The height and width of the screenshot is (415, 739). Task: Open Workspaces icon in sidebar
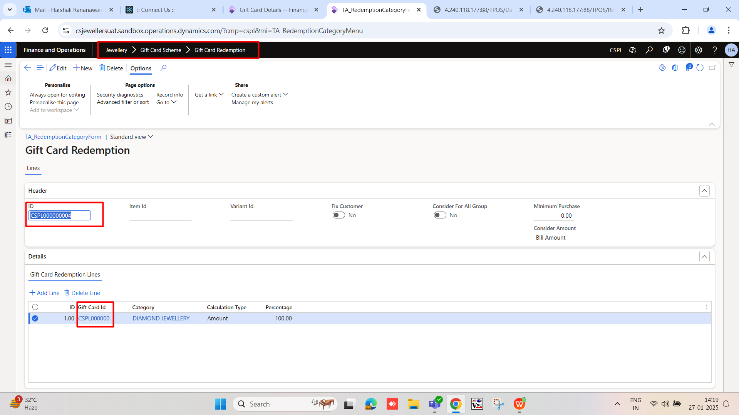8,121
